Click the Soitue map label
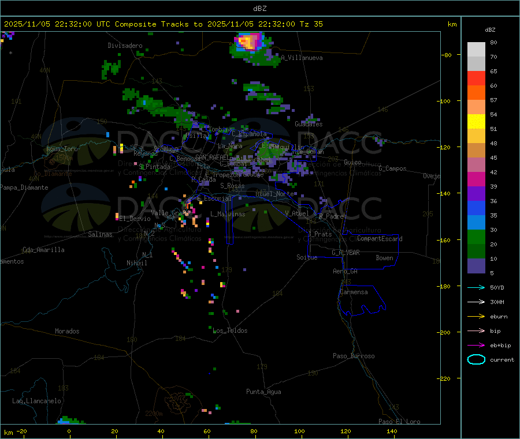The height and width of the screenshot is (439, 520). click(x=307, y=257)
